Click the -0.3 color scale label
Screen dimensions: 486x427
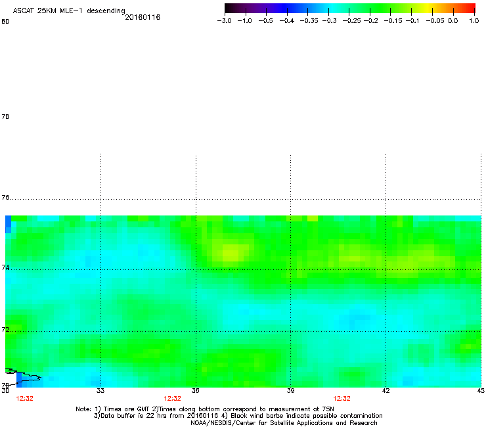click(x=329, y=21)
